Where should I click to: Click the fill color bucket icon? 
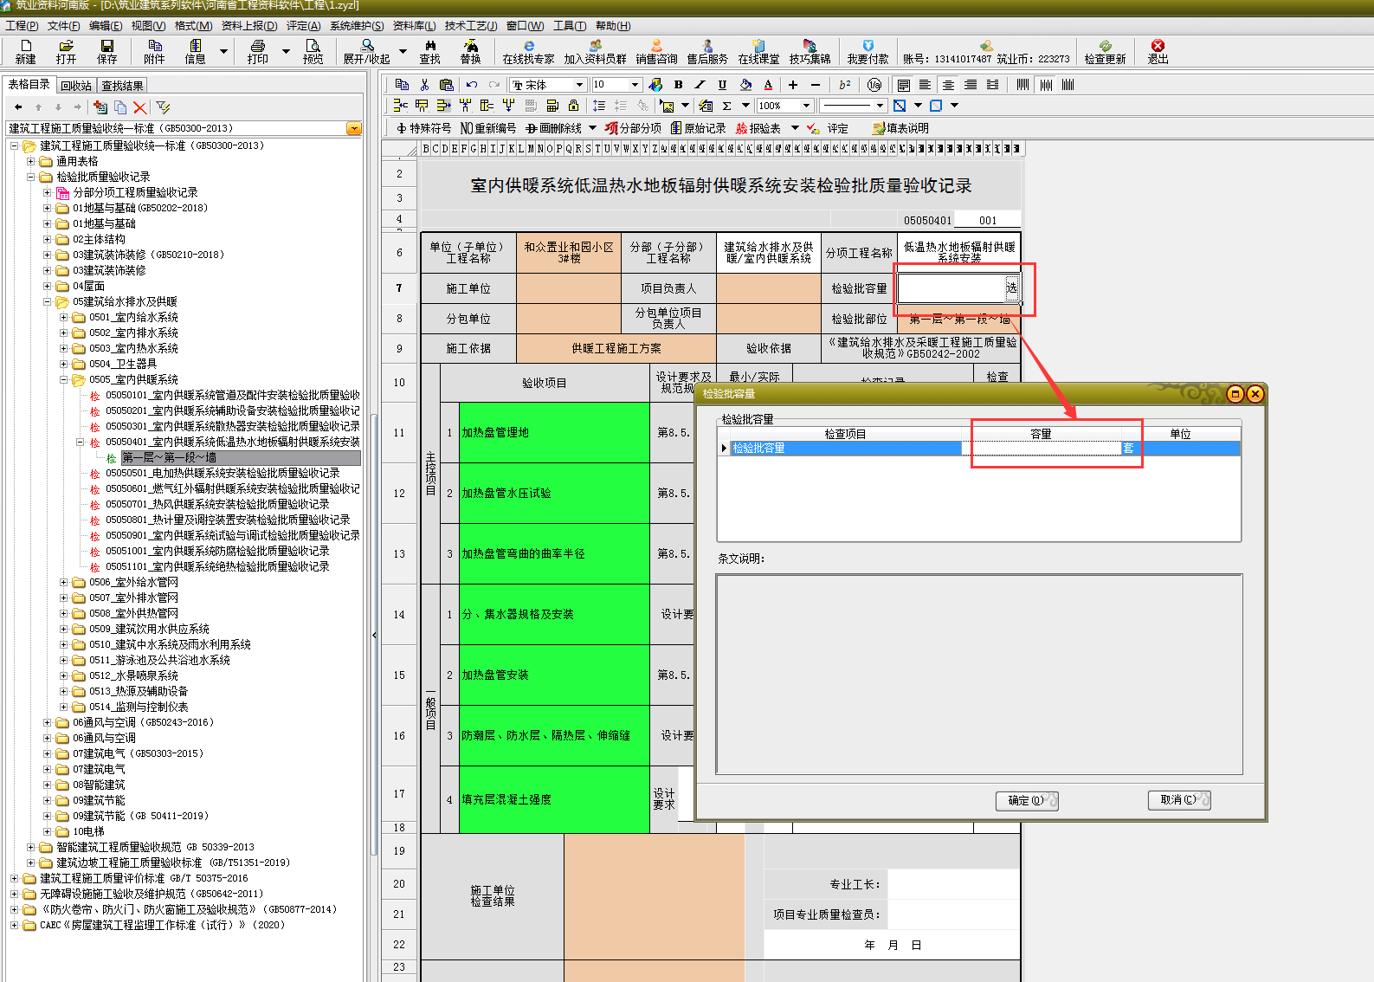[x=745, y=84]
